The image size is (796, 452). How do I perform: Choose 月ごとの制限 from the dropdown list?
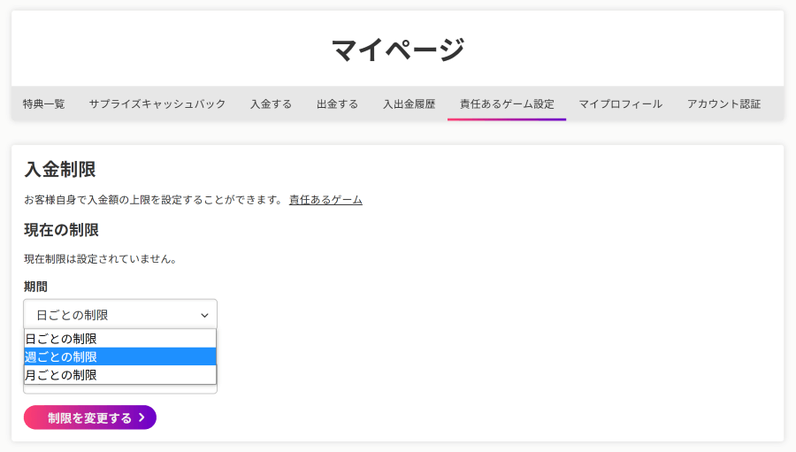pyautogui.click(x=120, y=375)
